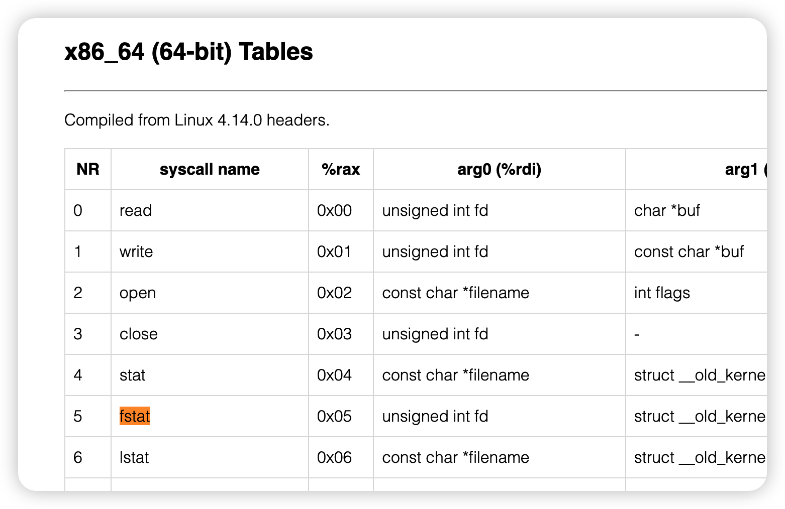
Task: Click the x86_64 (64-bit) Tables heading
Action: tap(188, 52)
